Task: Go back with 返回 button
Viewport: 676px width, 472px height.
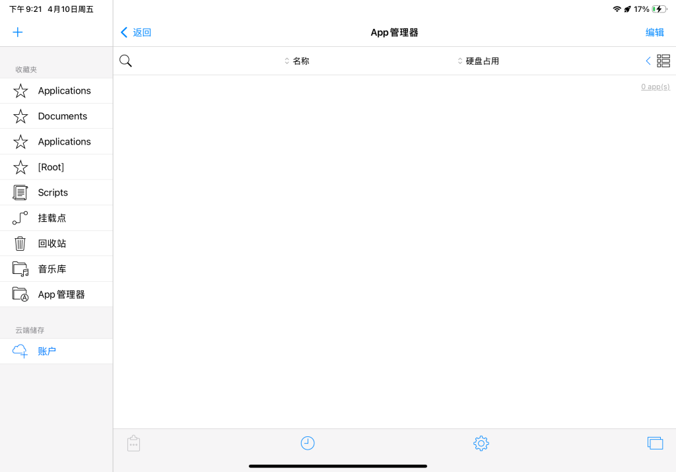Action: 136,32
